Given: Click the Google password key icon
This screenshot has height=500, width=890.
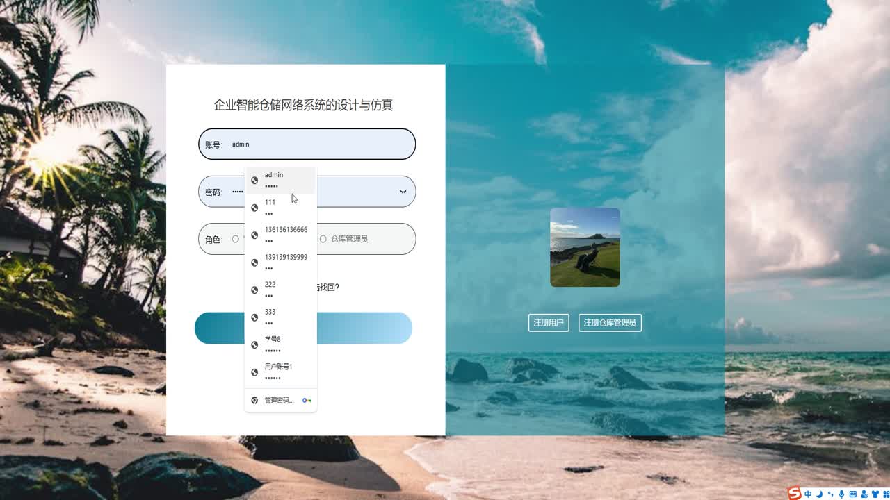Looking at the screenshot, I should [x=307, y=401].
